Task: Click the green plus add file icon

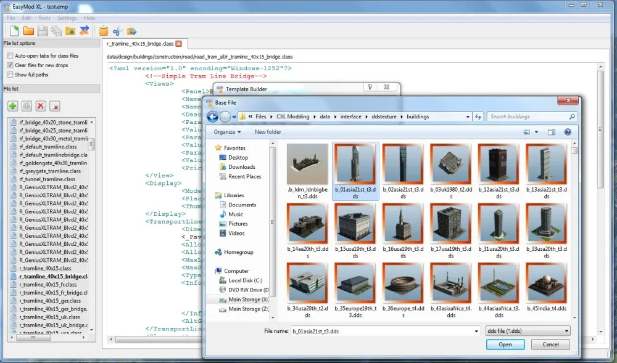Action: point(12,106)
